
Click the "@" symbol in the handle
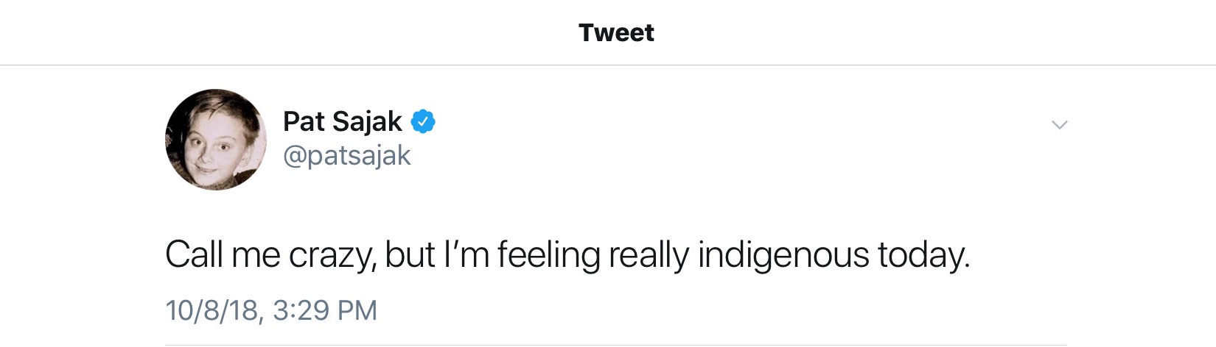tap(294, 156)
